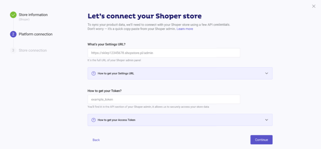Click the step 3 number circle
Image resolution: width=321 pixels, height=149 pixels.
[13, 50]
